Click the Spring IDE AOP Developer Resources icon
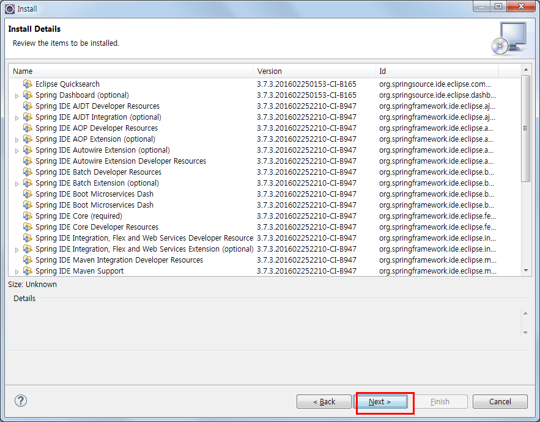540x422 pixels. (28, 128)
